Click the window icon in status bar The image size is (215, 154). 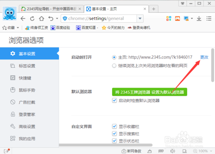184,151
